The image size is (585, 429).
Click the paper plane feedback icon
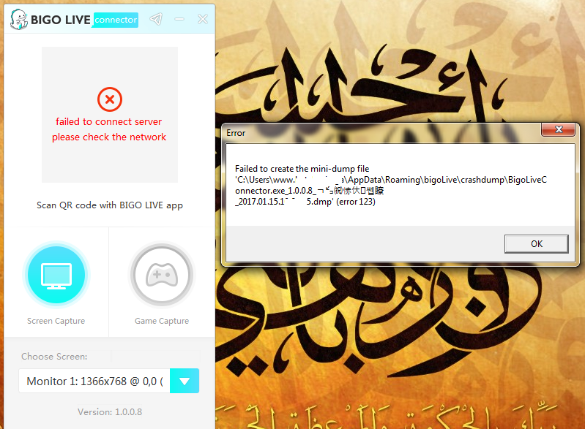click(156, 19)
